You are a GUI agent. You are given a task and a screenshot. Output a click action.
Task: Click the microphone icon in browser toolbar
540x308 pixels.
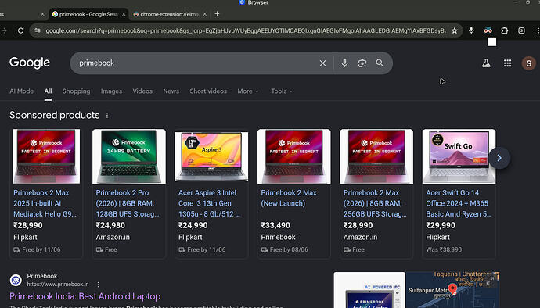pyautogui.click(x=471, y=30)
